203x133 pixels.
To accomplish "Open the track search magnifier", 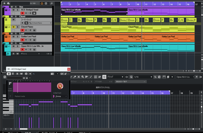I will click(x=52, y=3).
